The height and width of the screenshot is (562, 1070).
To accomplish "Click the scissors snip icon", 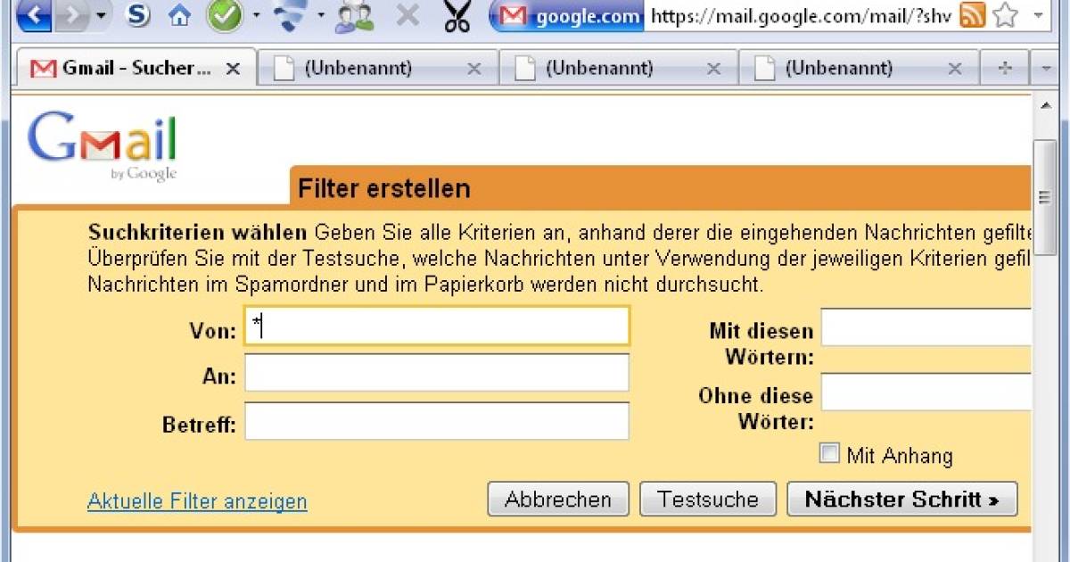I will click(457, 15).
